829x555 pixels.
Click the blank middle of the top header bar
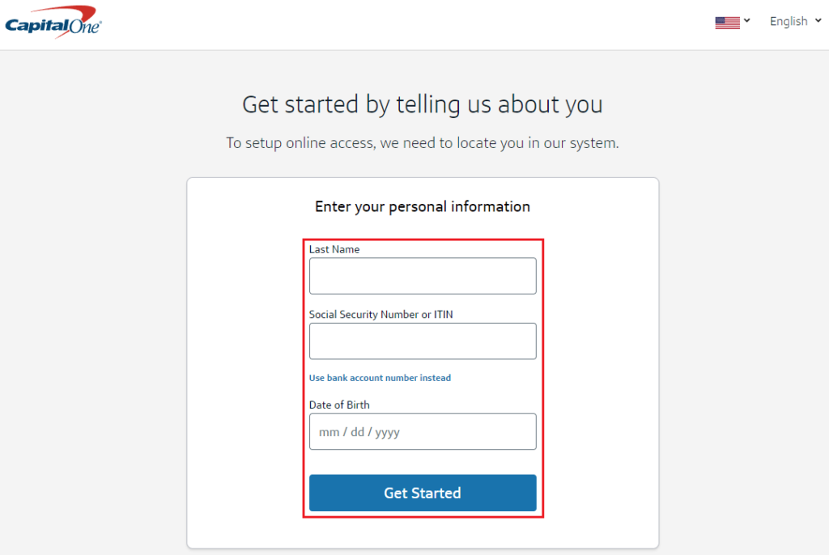(x=405, y=24)
